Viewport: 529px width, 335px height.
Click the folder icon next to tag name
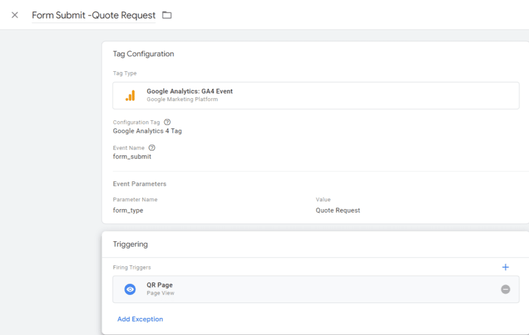(167, 15)
